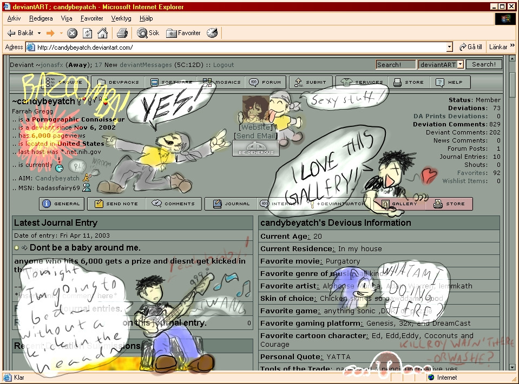519x384 pixels.
Task: Open the Services navigation button
Action: point(362,82)
